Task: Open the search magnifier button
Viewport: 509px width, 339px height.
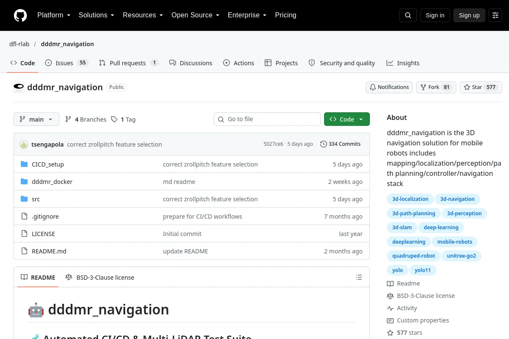Action: [408, 15]
